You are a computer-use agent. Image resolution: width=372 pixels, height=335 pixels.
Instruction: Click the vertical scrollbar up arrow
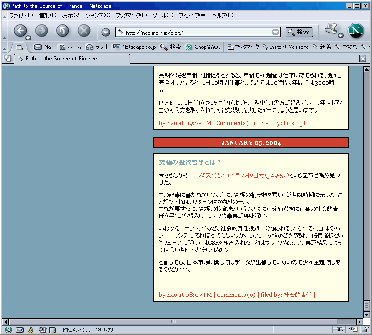pos(366,70)
